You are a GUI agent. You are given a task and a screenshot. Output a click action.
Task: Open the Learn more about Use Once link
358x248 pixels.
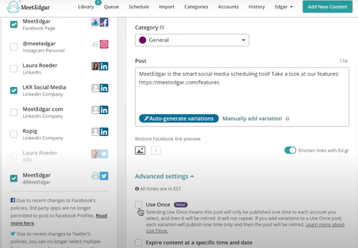click(x=245, y=228)
